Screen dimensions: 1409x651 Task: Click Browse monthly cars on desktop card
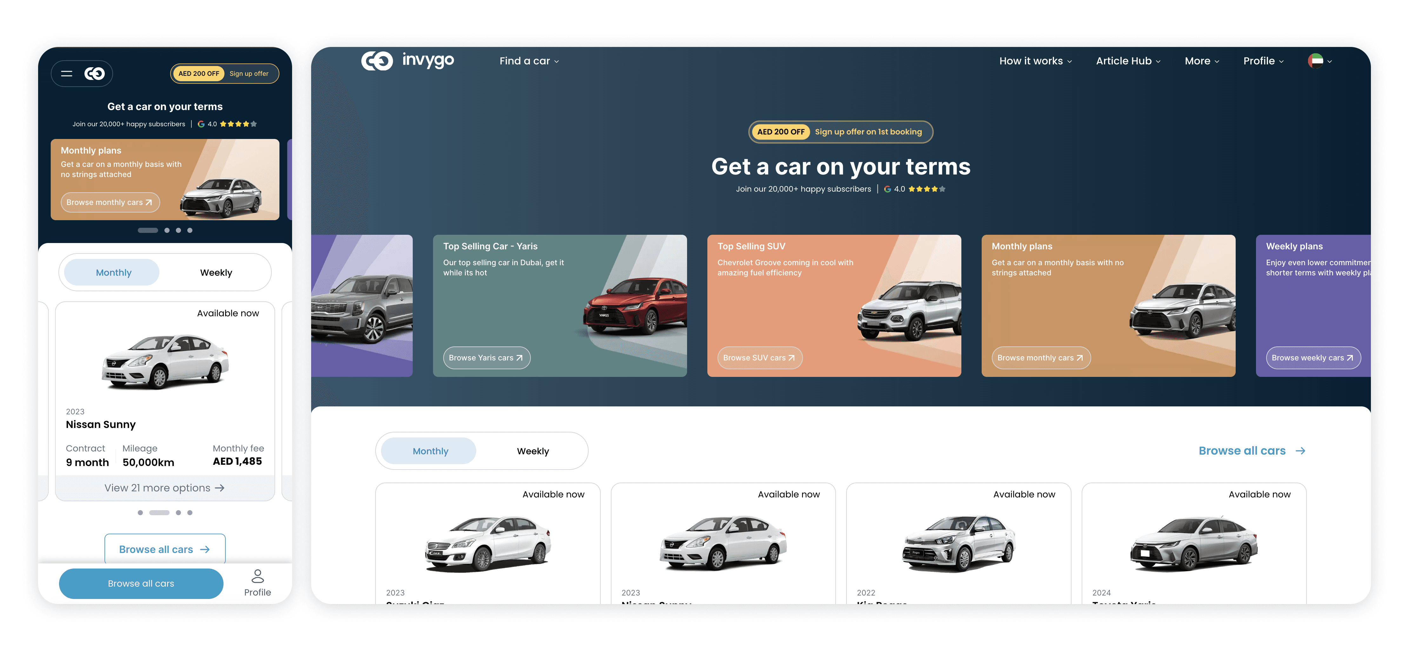[x=1041, y=358]
